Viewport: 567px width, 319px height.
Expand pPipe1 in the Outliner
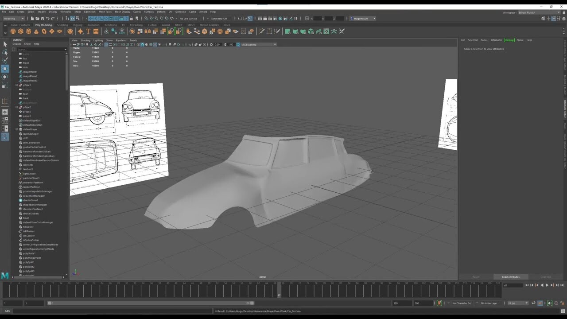click(x=16, y=85)
